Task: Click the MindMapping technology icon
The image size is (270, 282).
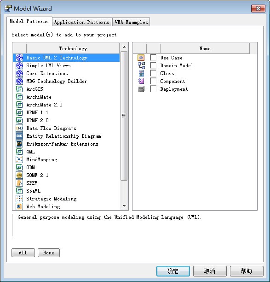Action: 19,159
